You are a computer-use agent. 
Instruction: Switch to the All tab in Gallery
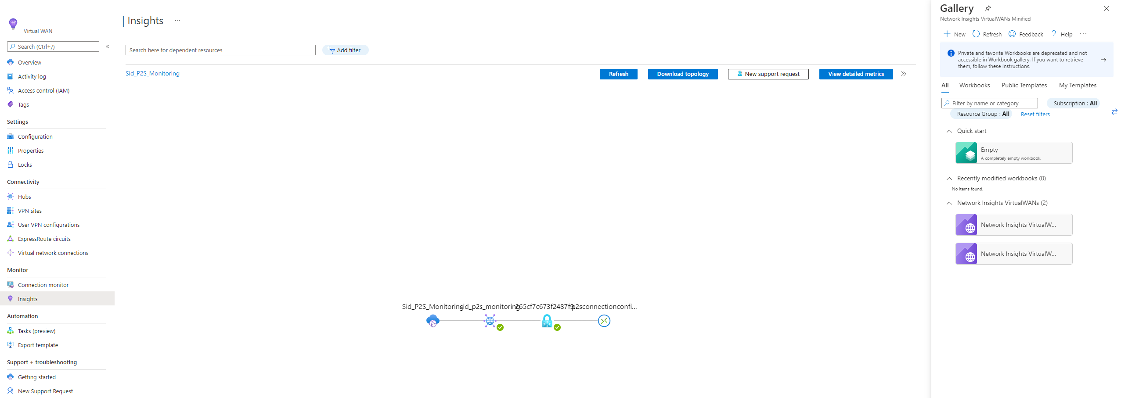tap(945, 85)
